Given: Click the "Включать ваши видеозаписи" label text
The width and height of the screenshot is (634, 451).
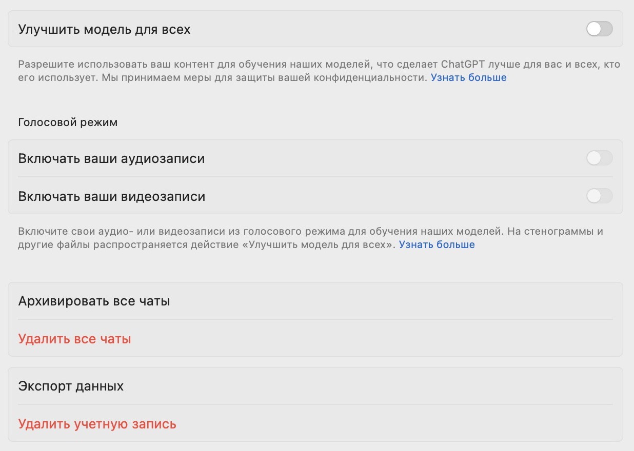Looking at the screenshot, I should coord(111,196).
